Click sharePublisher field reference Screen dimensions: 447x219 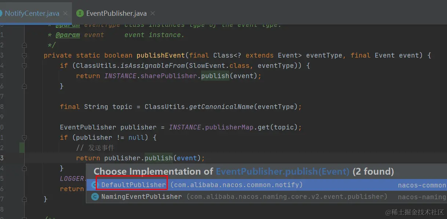click(169, 76)
